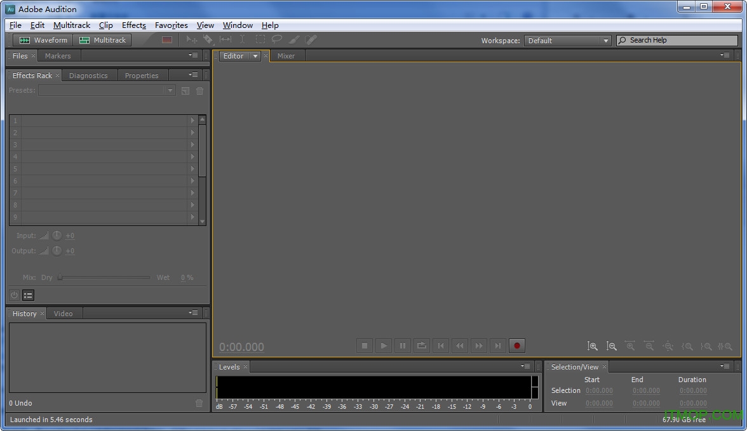Expand effect slot 1 arrow

point(192,121)
